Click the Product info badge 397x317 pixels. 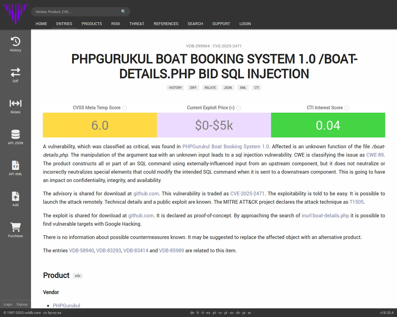[78, 276]
